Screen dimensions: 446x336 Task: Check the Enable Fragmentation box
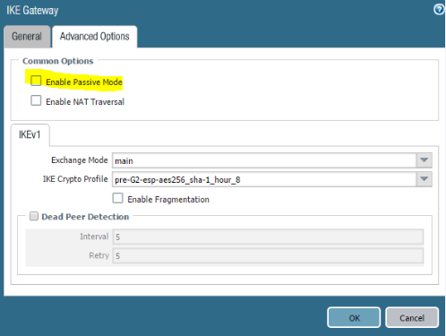point(117,198)
